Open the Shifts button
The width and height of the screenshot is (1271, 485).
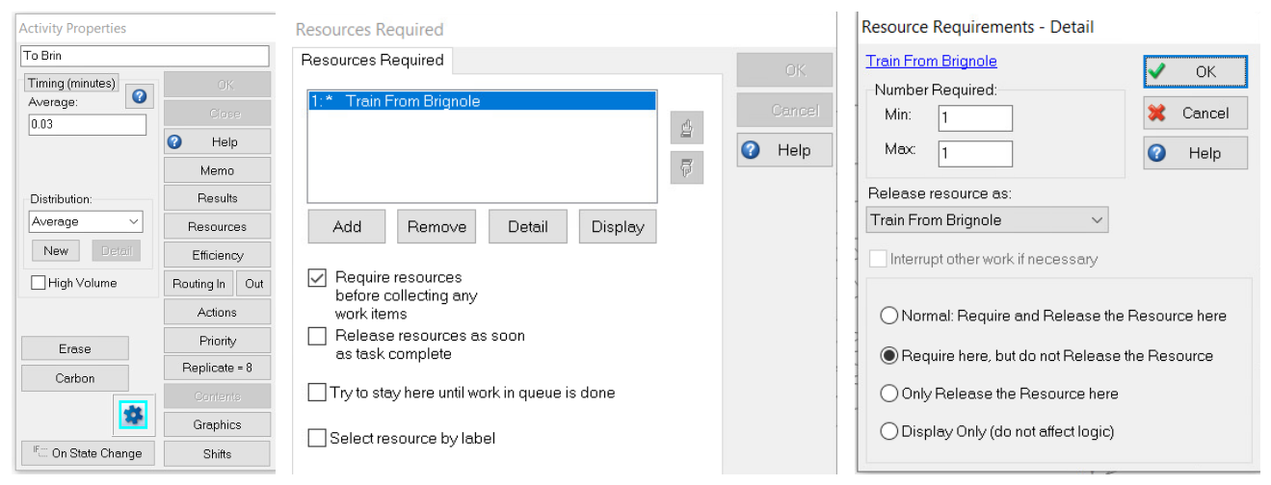click(x=217, y=454)
